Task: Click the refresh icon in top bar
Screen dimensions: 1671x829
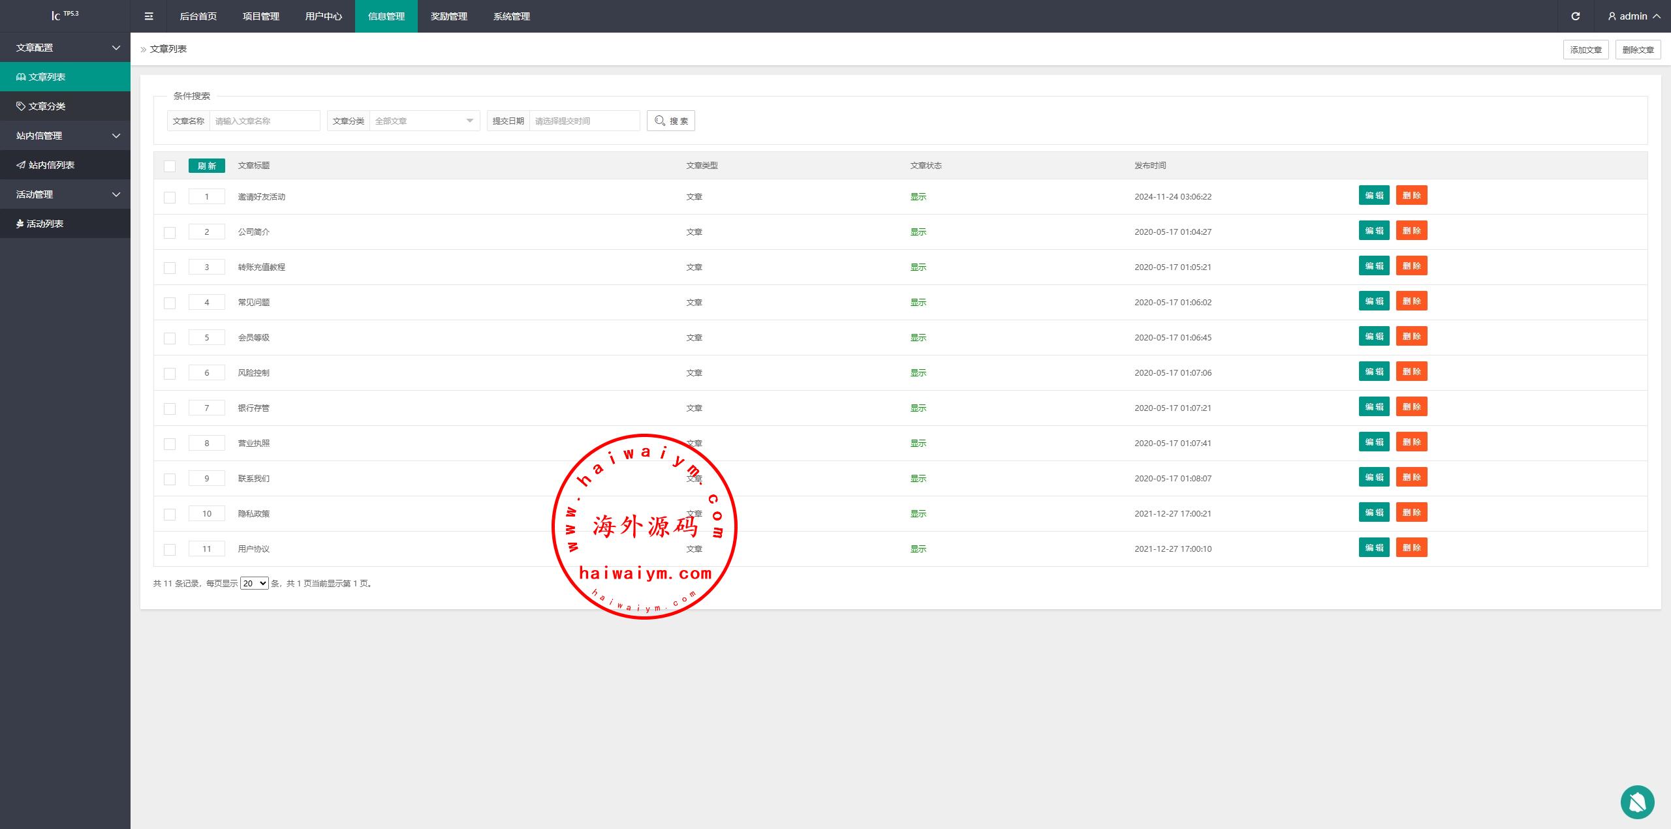Action: click(x=1575, y=16)
